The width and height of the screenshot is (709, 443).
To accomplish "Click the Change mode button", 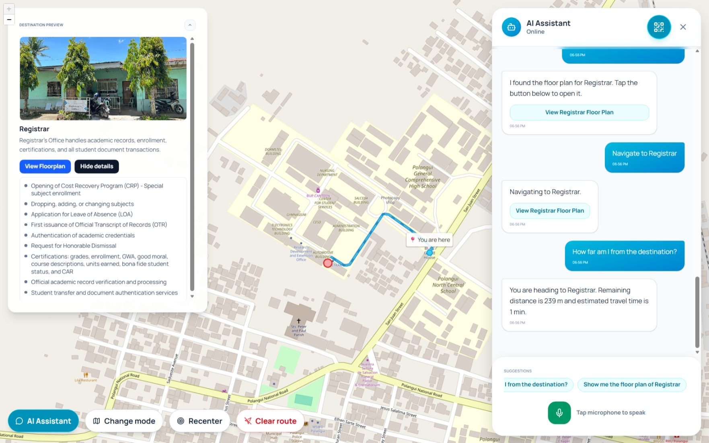I will (124, 421).
